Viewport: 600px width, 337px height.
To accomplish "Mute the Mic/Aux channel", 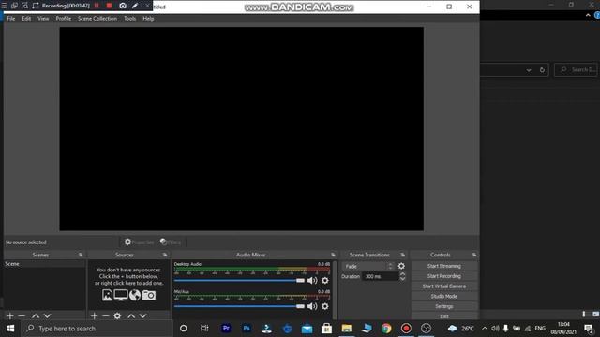I will tap(312, 306).
